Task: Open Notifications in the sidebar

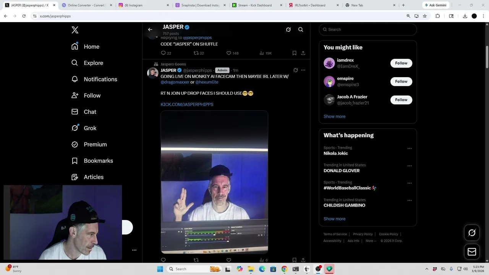Action: point(94,79)
